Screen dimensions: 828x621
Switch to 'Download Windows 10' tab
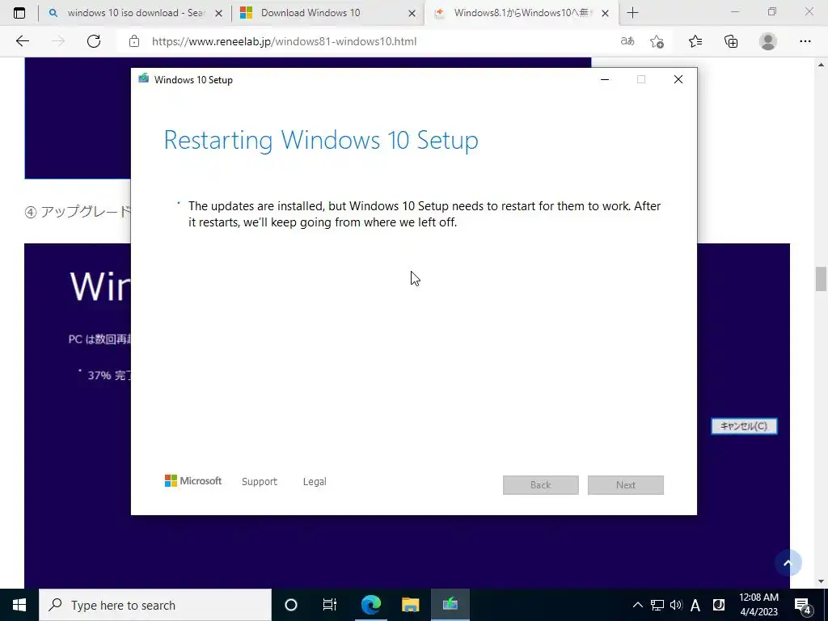pos(327,13)
